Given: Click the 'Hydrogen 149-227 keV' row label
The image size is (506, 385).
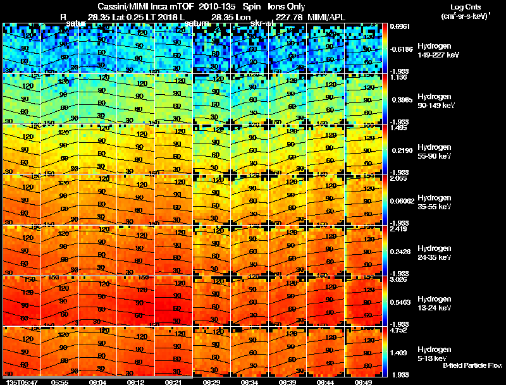Looking at the screenshot, I should tap(438, 51).
